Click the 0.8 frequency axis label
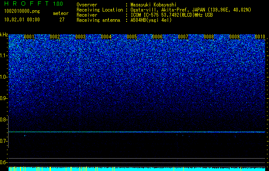The image size is (269, 171). 3,120
